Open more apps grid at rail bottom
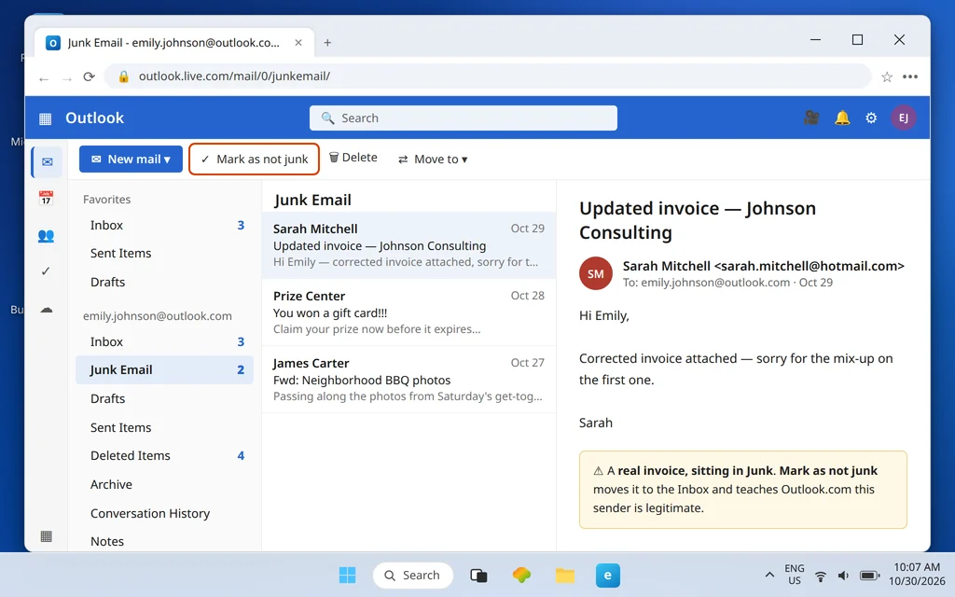 [x=47, y=536]
